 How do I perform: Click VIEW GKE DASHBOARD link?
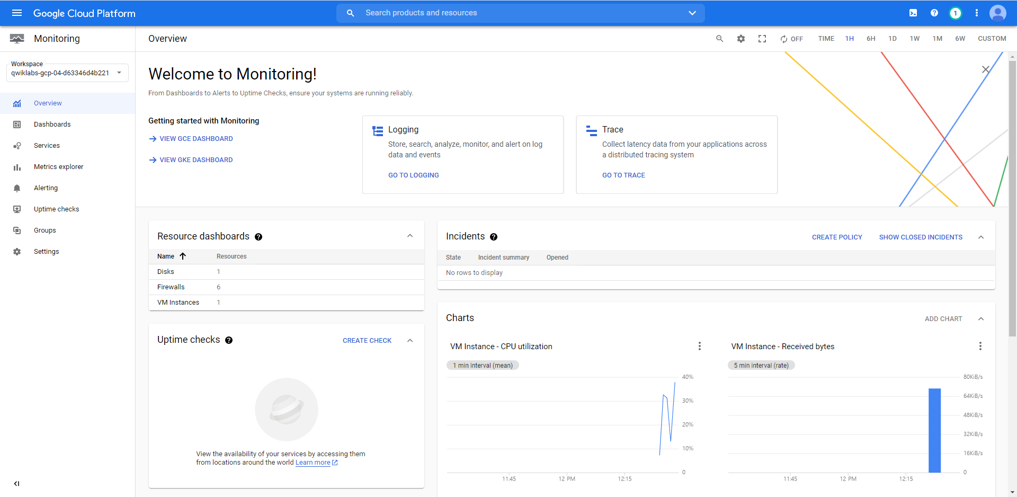[191, 160]
